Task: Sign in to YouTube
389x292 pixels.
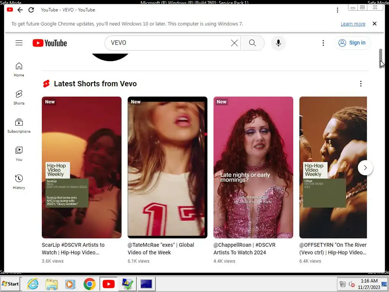Action: tap(352, 43)
